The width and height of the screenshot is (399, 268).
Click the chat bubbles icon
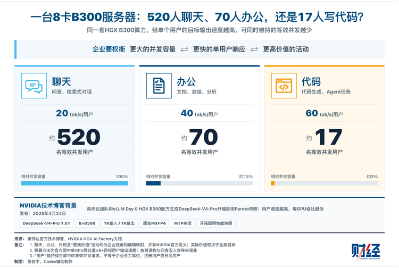pos(34,86)
